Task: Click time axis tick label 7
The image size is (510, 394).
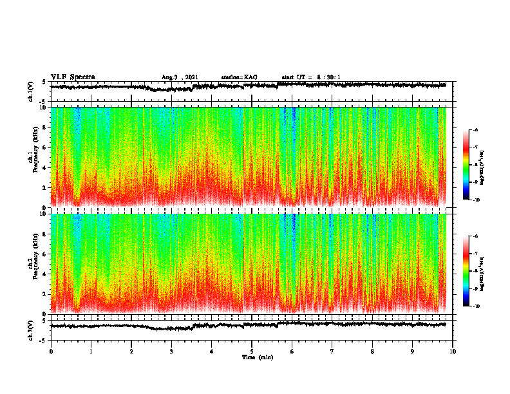Action: [332, 352]
